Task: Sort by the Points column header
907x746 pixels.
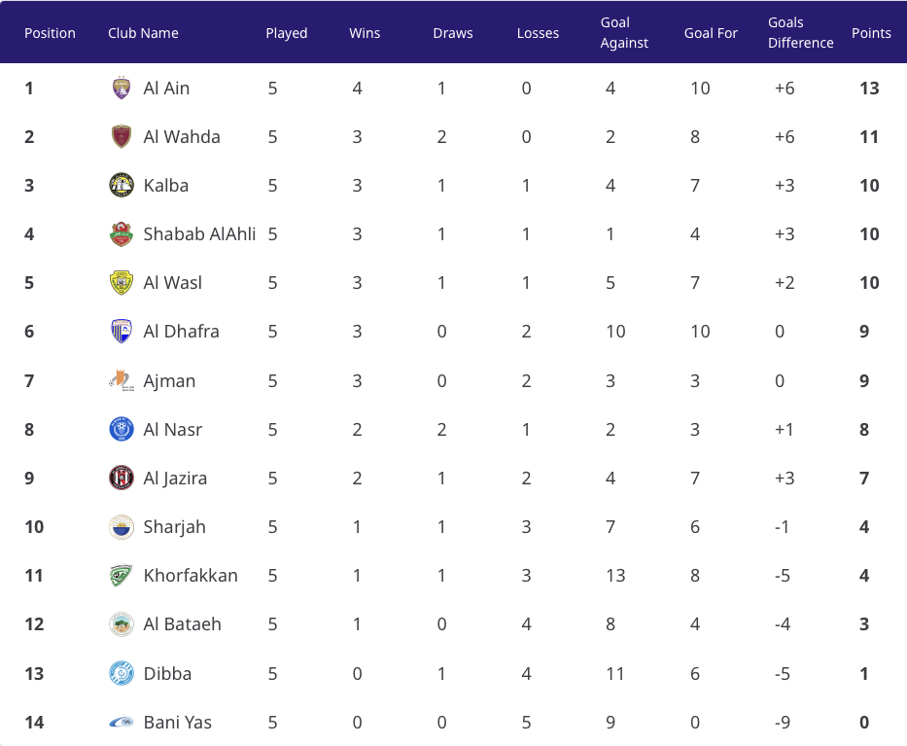Action: coord(871,33)
